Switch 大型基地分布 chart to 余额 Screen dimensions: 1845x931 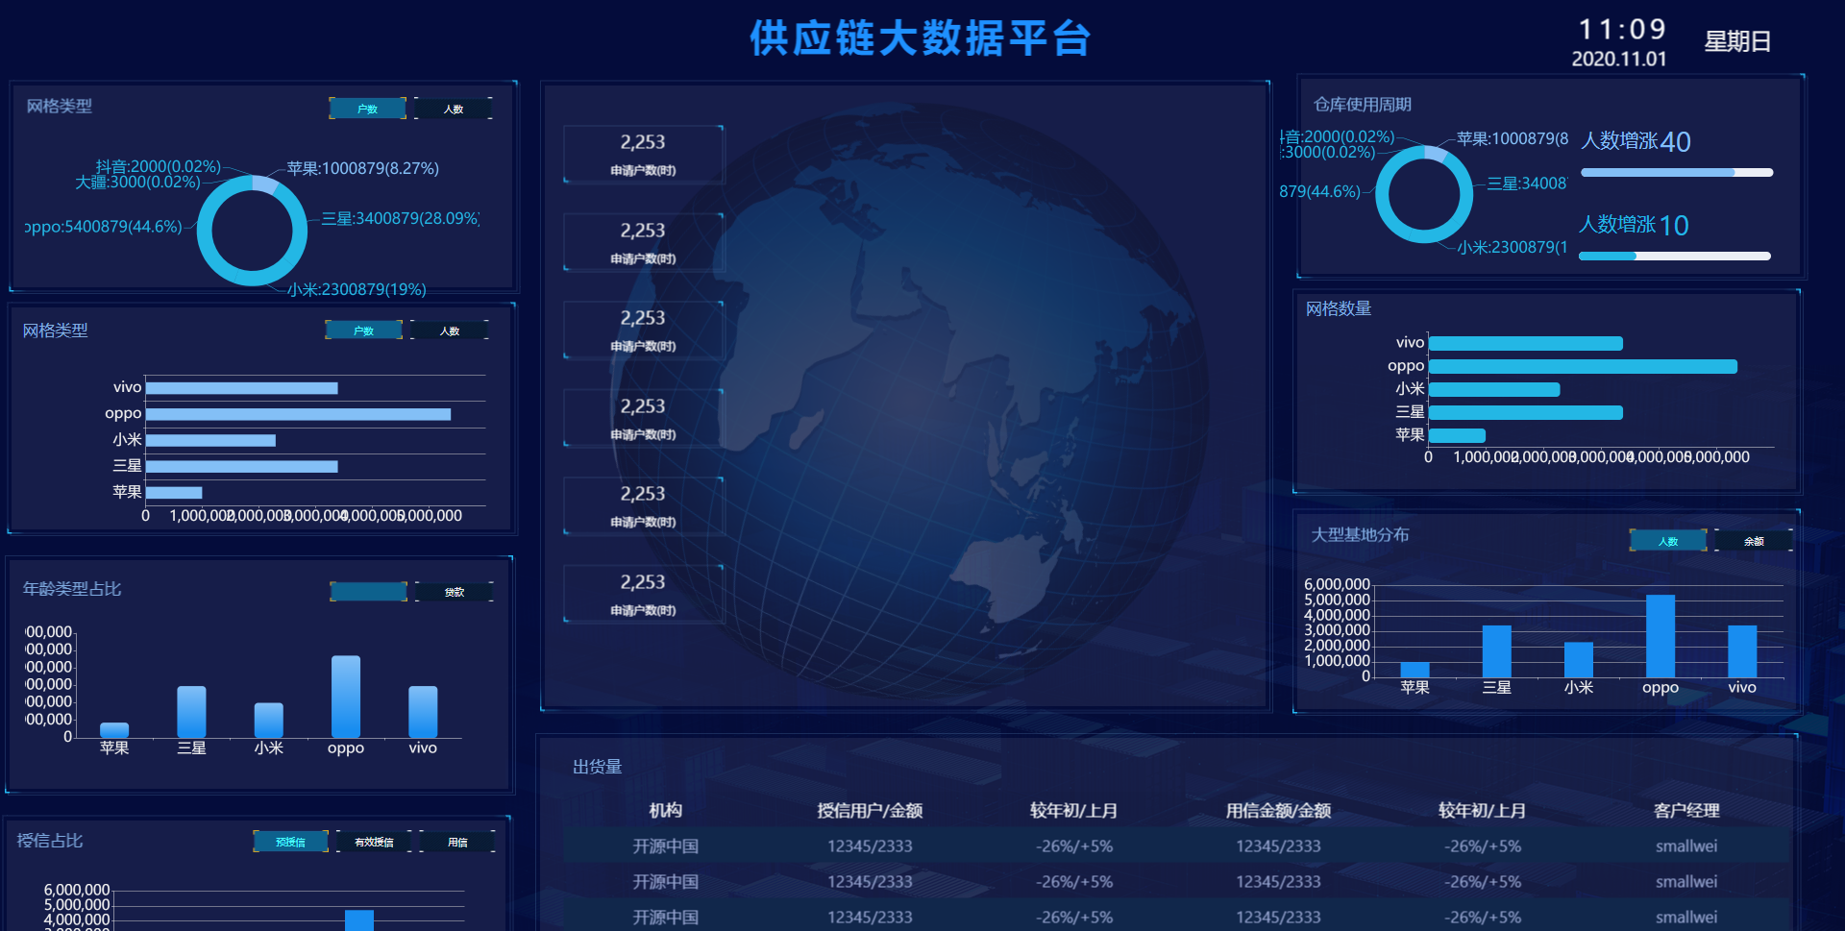(1753, 541)
